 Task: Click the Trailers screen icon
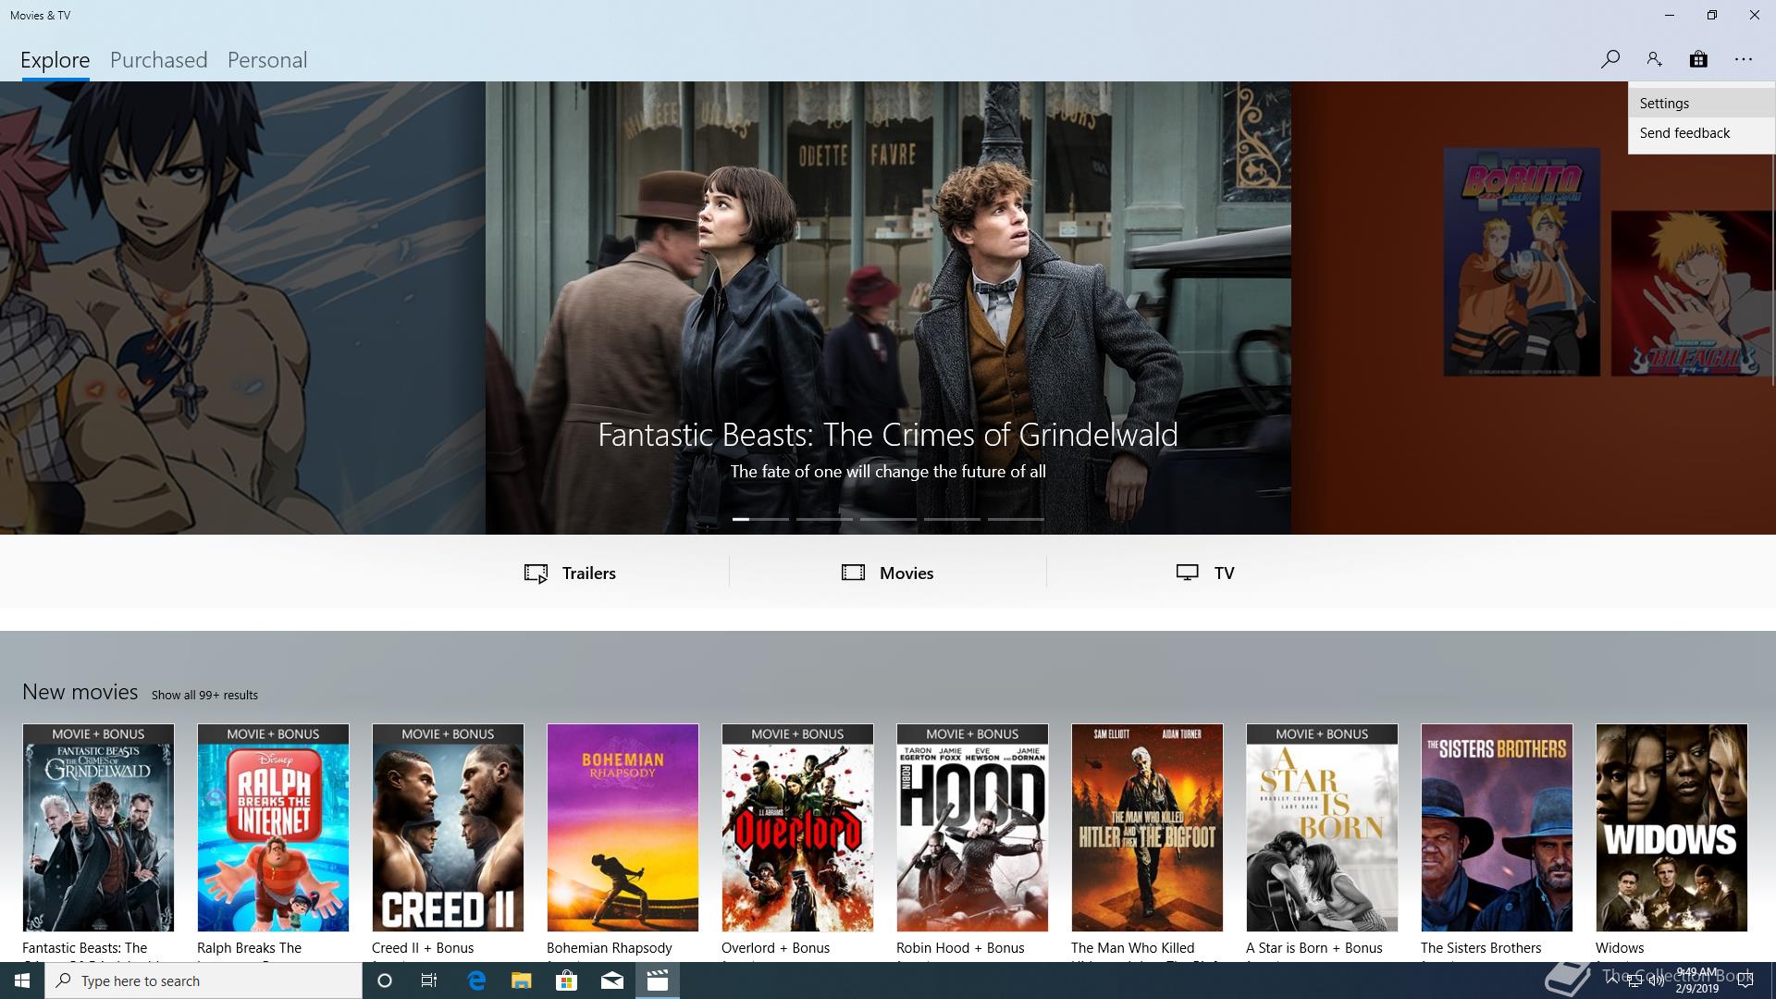click(536, 573)
